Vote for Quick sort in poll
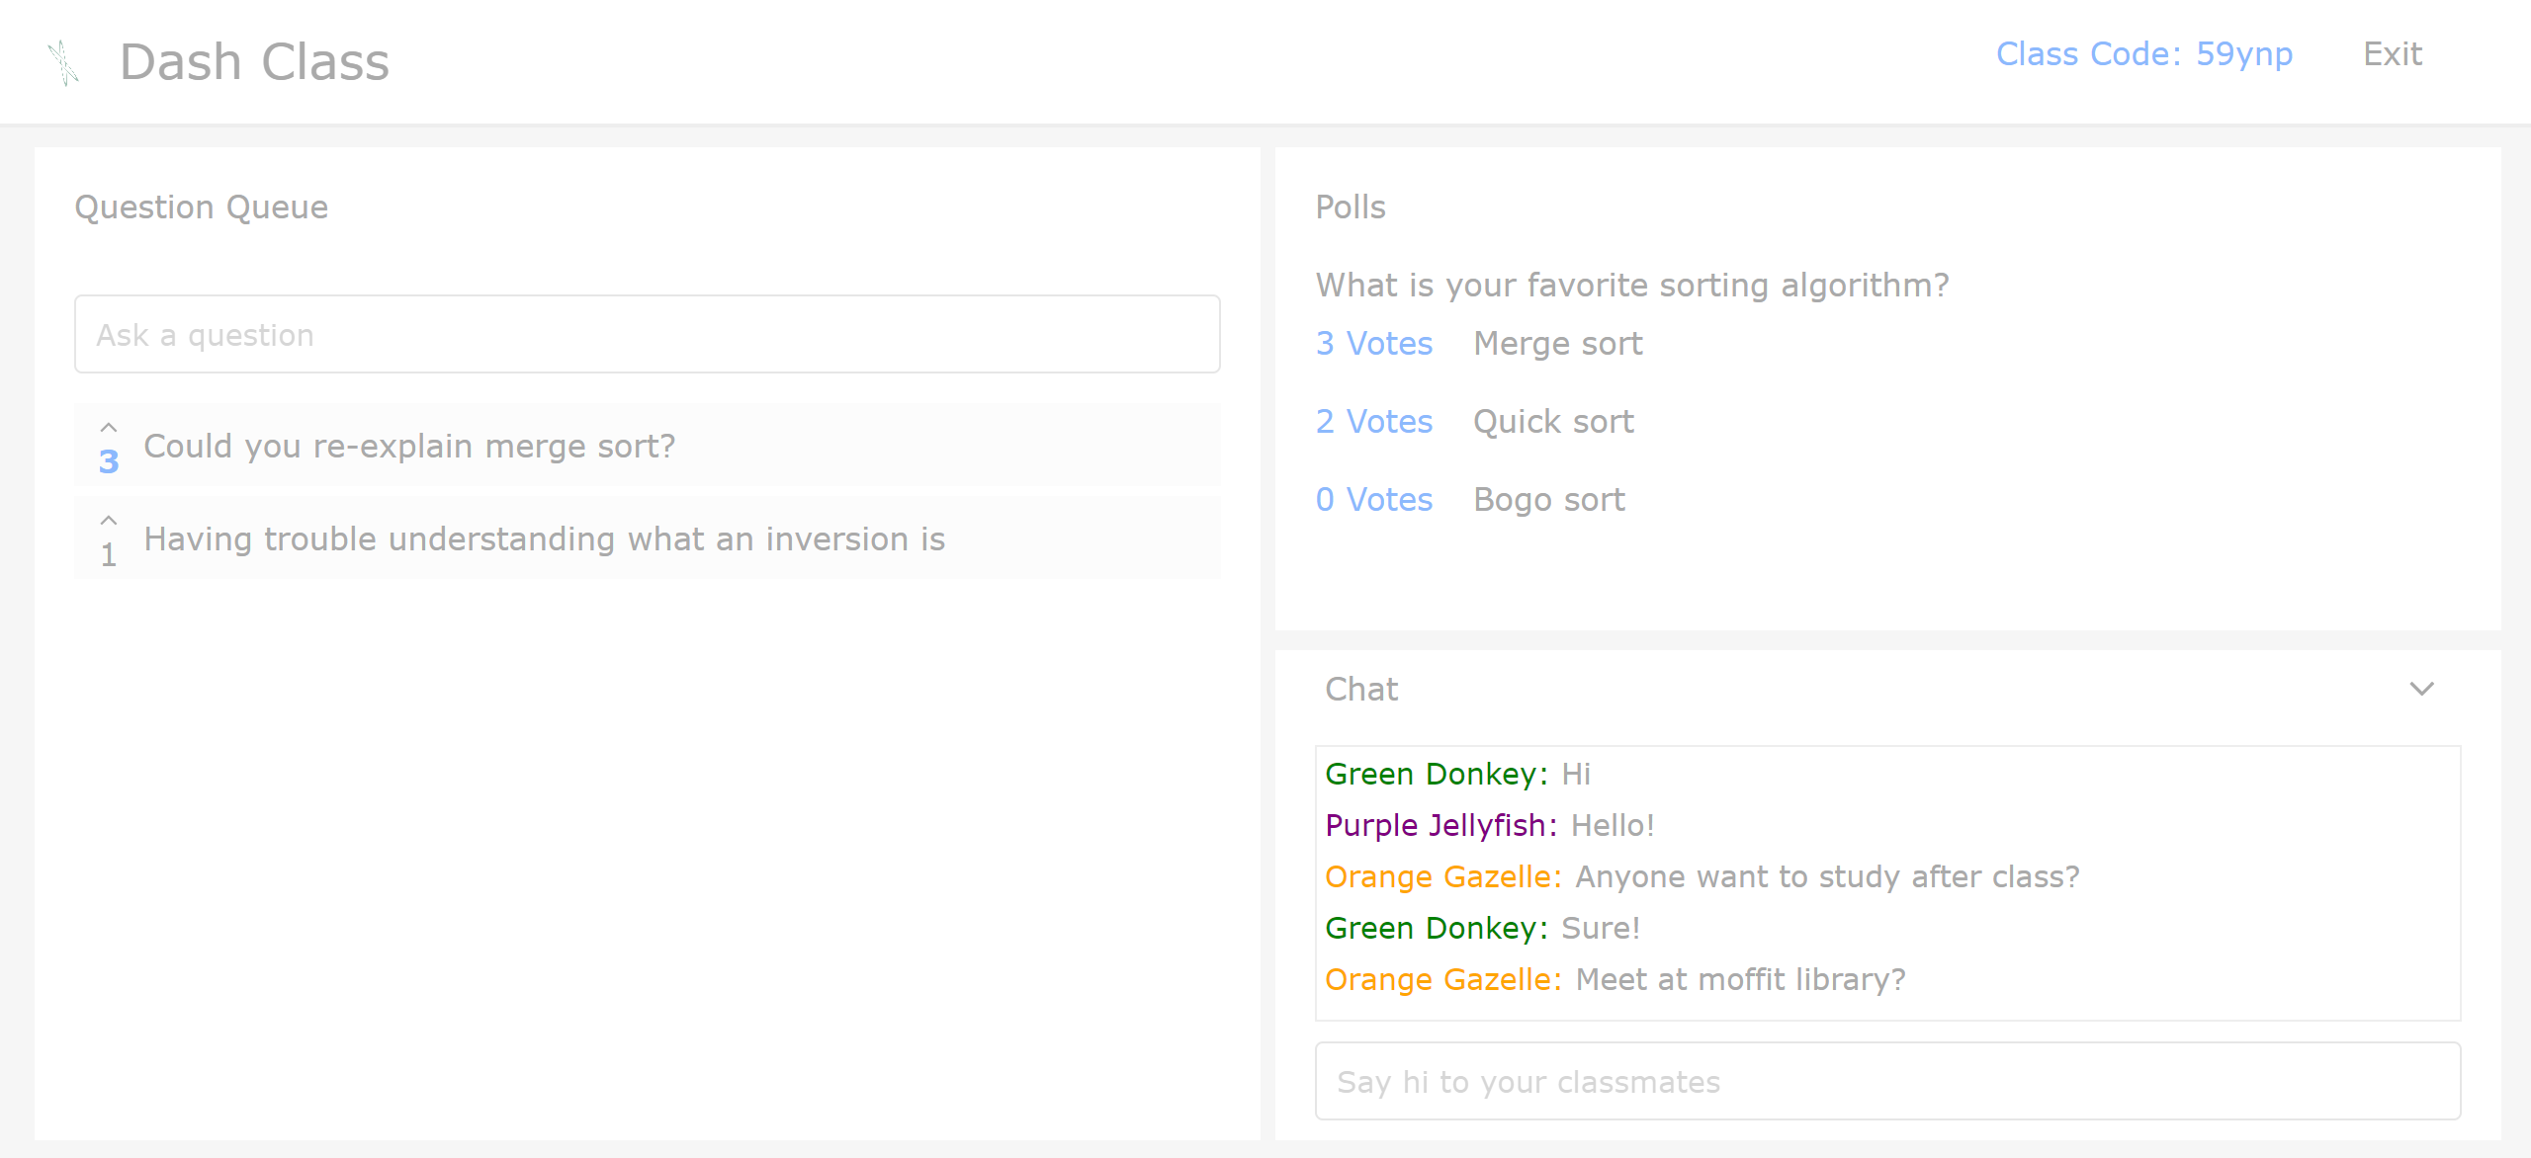The height and width of the screenshot is (1158, 2531). pyautogui.click(x=1373, y=422)
